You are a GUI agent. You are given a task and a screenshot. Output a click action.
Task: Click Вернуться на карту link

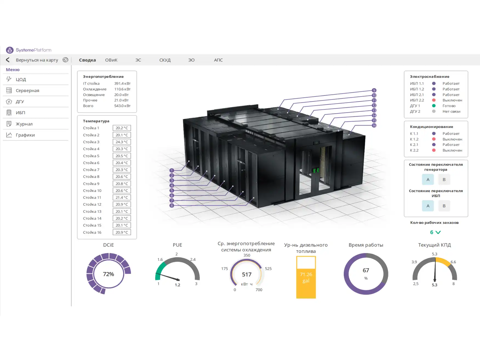point(37,60)
